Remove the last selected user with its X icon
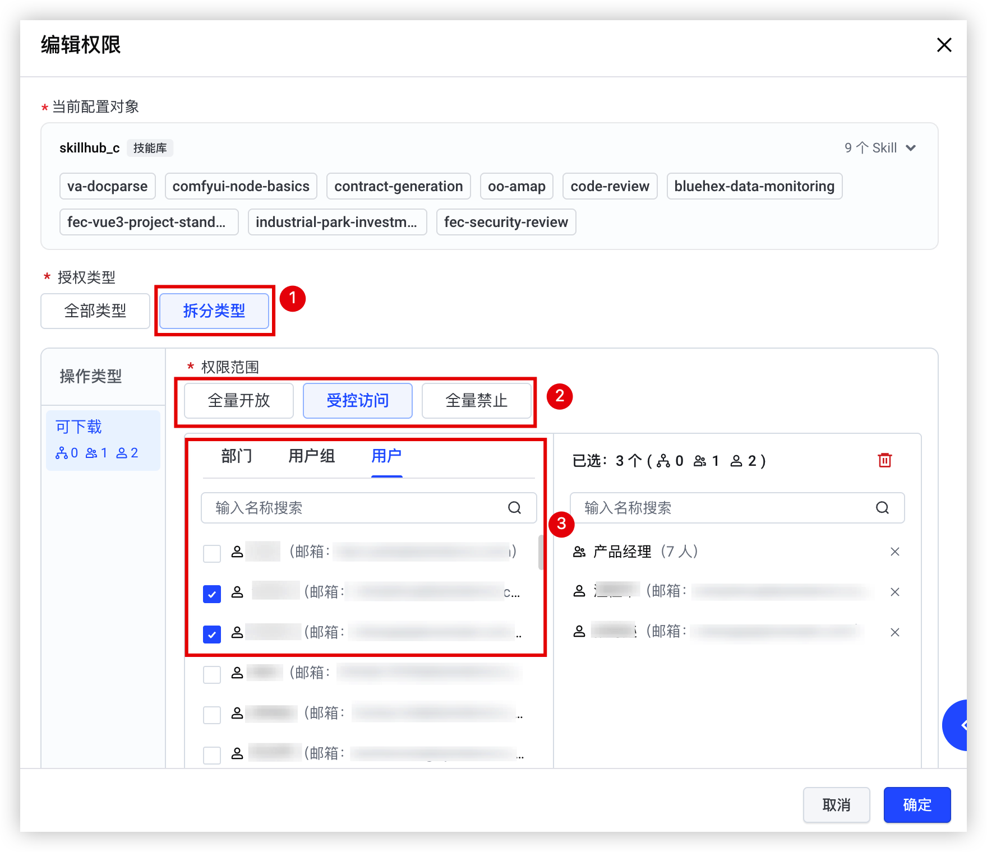Screen dimensions: 987x852 895,632
